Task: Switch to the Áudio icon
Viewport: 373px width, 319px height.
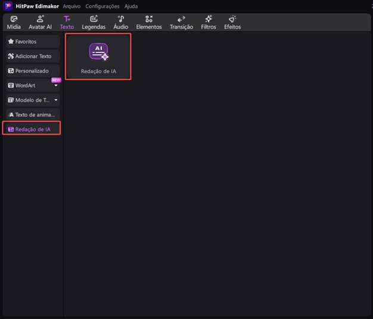Action: coord(121,20)
